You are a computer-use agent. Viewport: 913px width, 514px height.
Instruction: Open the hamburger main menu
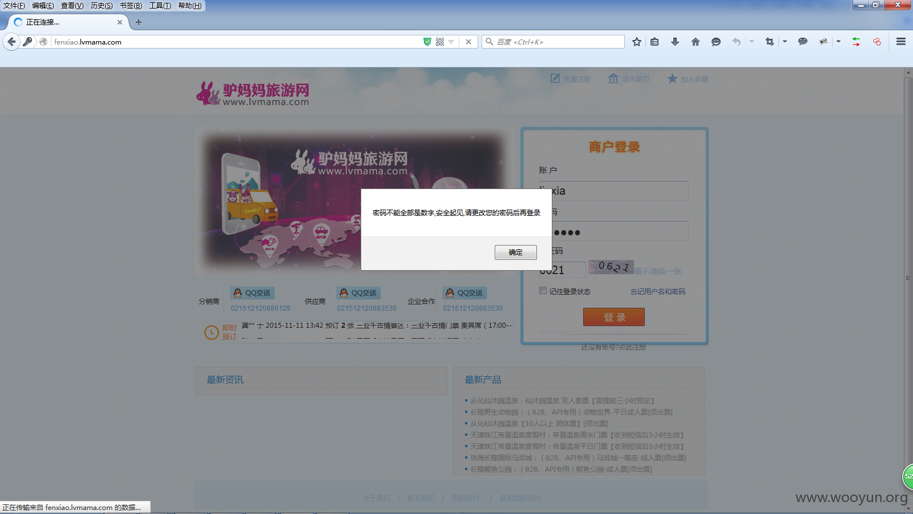tap(901, 42)
